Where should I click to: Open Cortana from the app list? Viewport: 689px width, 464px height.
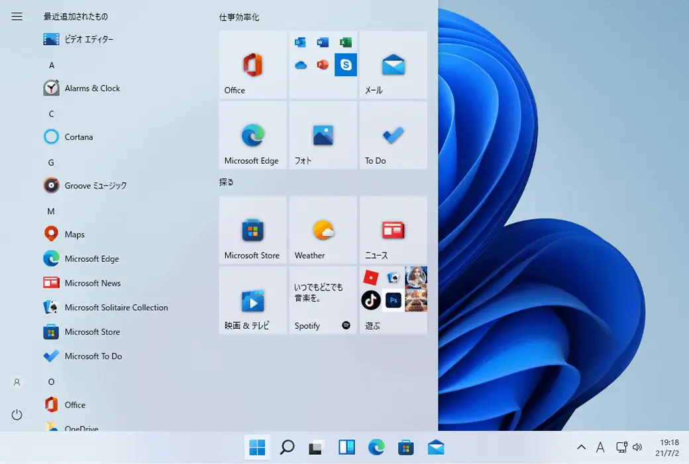tap(68, 137)
